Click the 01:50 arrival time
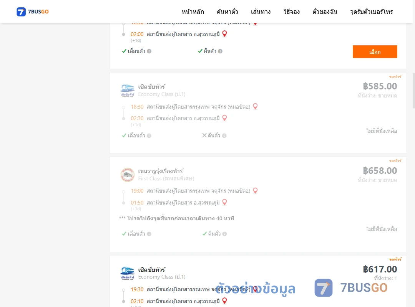 click(137, 203)
